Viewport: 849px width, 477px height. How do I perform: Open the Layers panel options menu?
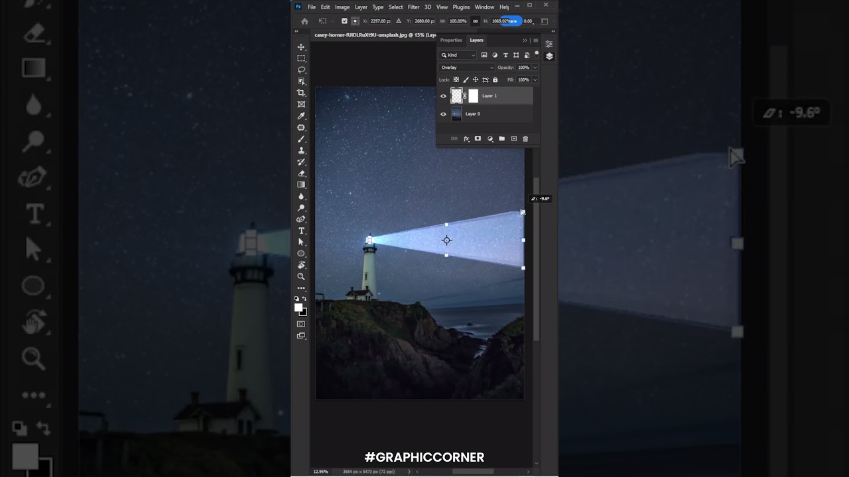[535, 40]
